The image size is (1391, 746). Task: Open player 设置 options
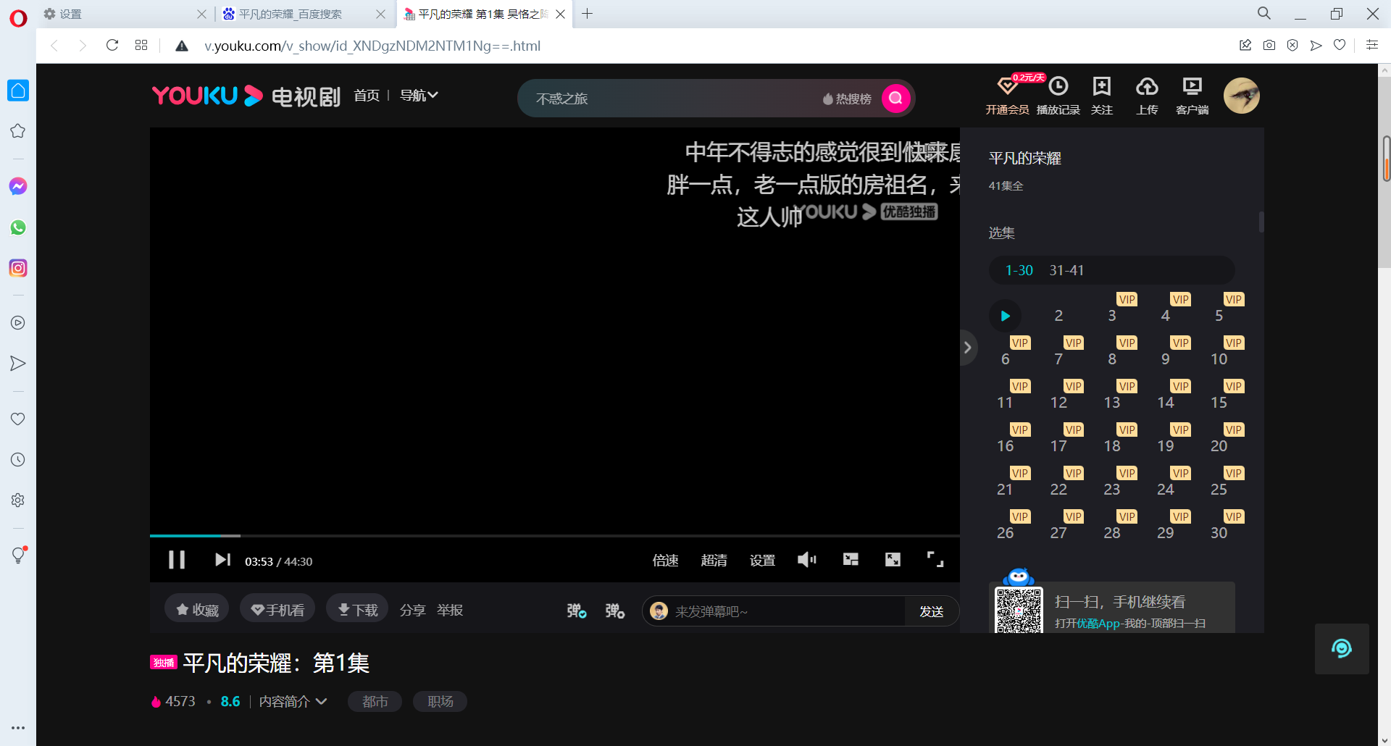pos(762,561)
